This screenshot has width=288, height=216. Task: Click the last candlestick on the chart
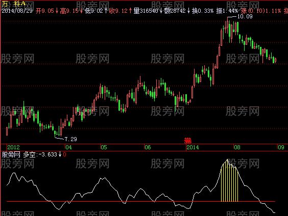pyautogui.click(x=275, y=60)
